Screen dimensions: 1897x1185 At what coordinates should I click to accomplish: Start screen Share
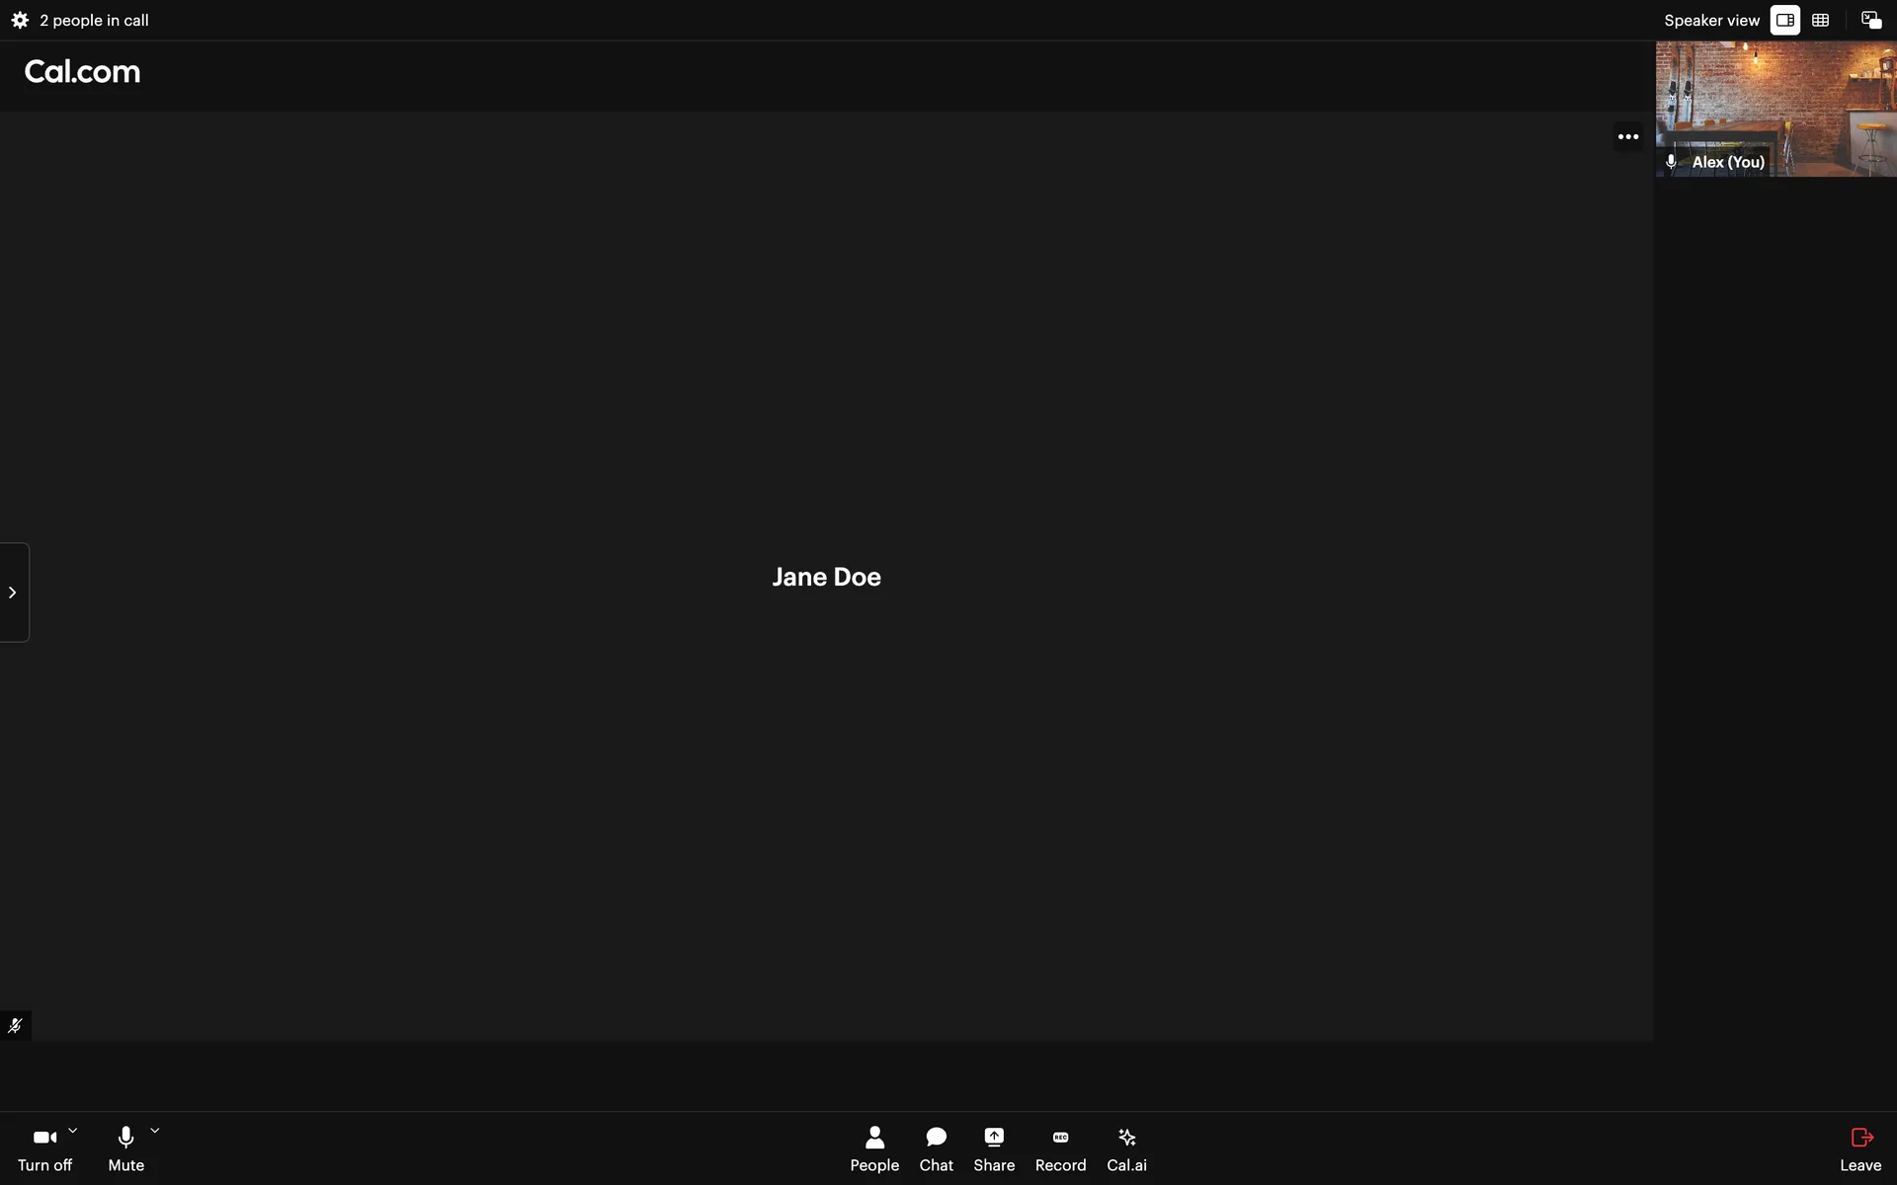(x=994, y=1149)
